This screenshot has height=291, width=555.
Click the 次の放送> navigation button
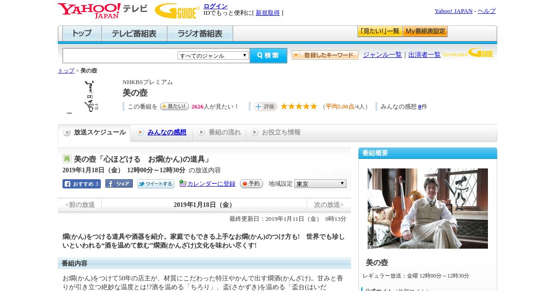coord(329,205)
